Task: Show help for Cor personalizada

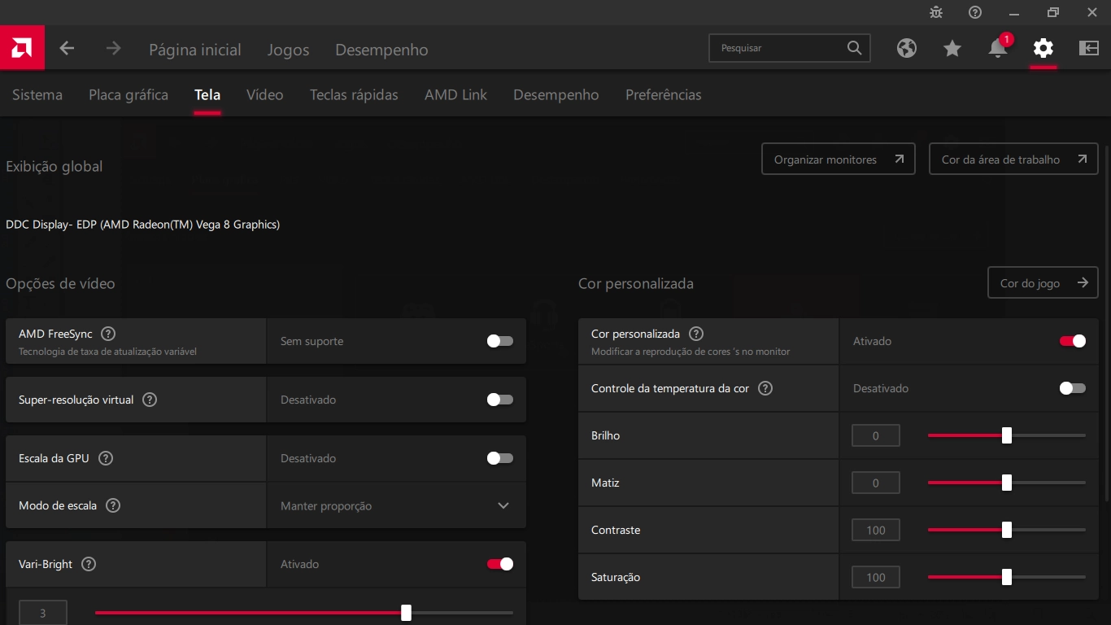Action: pyautogui.click(x=696, y=334)
